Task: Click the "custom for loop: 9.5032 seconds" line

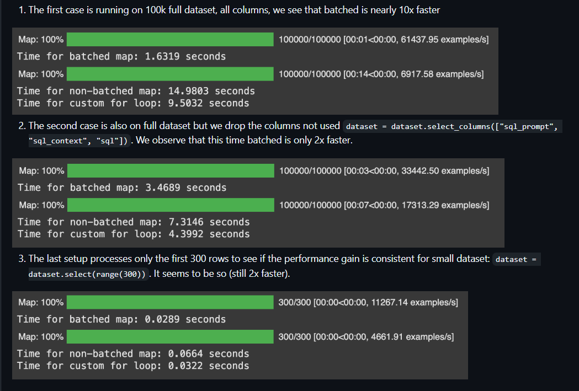Action: point(133,103)
